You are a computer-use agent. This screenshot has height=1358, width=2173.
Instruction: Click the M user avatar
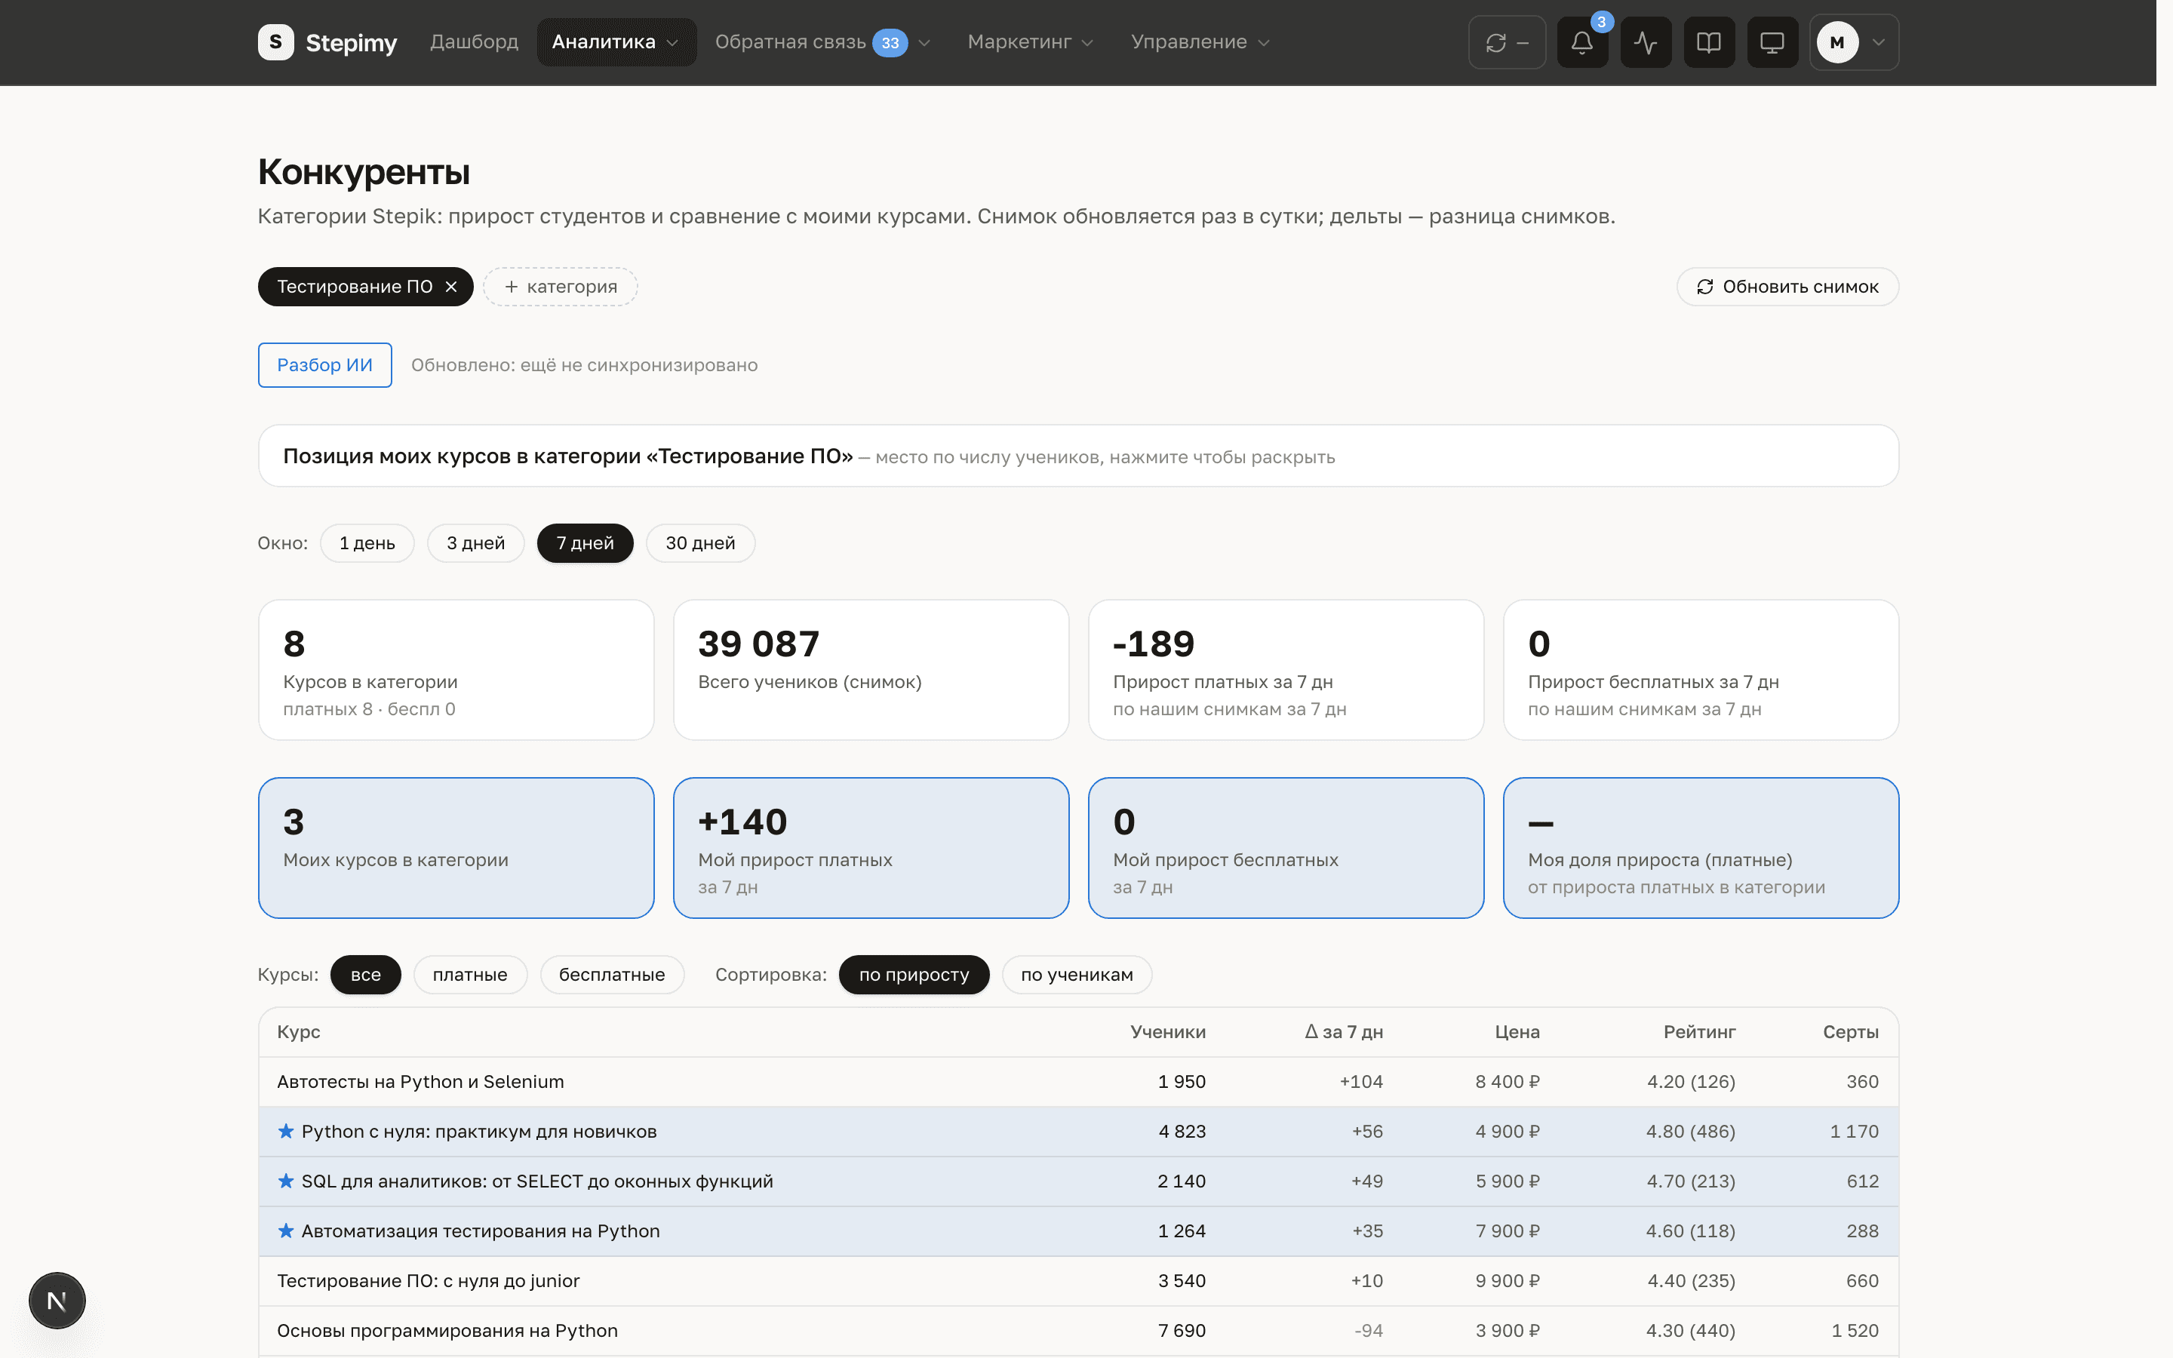(1837, 42)
